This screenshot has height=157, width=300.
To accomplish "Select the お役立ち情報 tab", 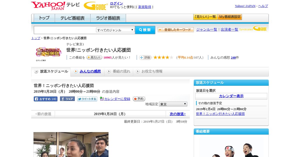I will click(149, 72).
